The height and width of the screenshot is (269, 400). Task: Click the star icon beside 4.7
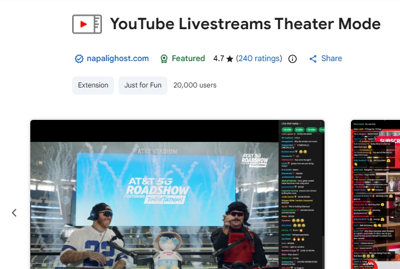pyautogui.click(x=229, y=58)
